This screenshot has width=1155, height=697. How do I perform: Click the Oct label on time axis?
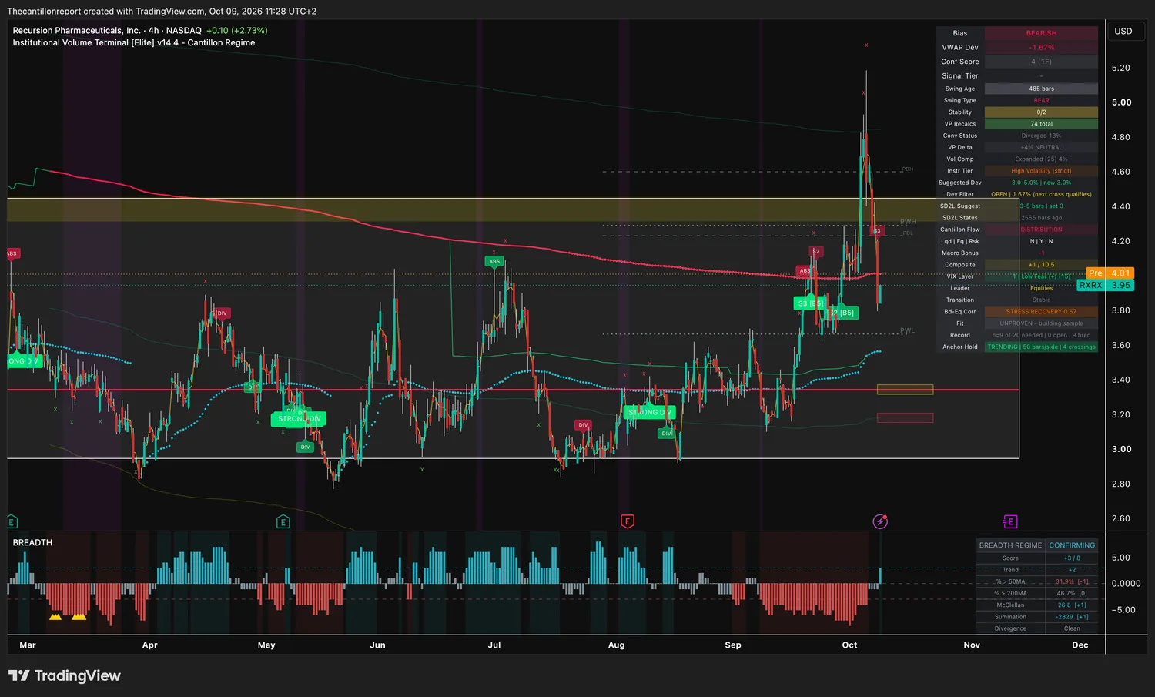(x=849, y=645)
